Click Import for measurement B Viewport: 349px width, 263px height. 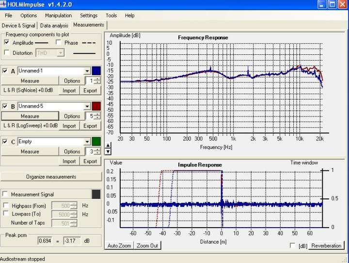click(69, 126)
